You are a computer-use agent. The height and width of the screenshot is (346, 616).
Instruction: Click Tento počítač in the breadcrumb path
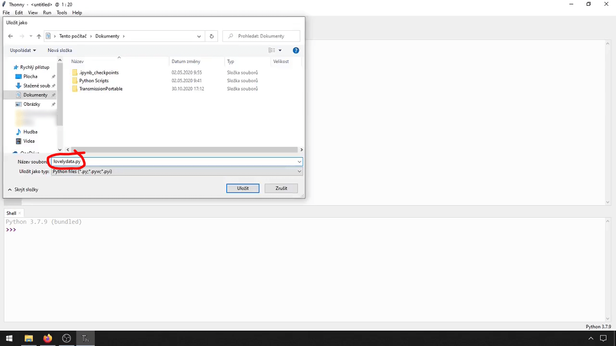coord(73,36)
